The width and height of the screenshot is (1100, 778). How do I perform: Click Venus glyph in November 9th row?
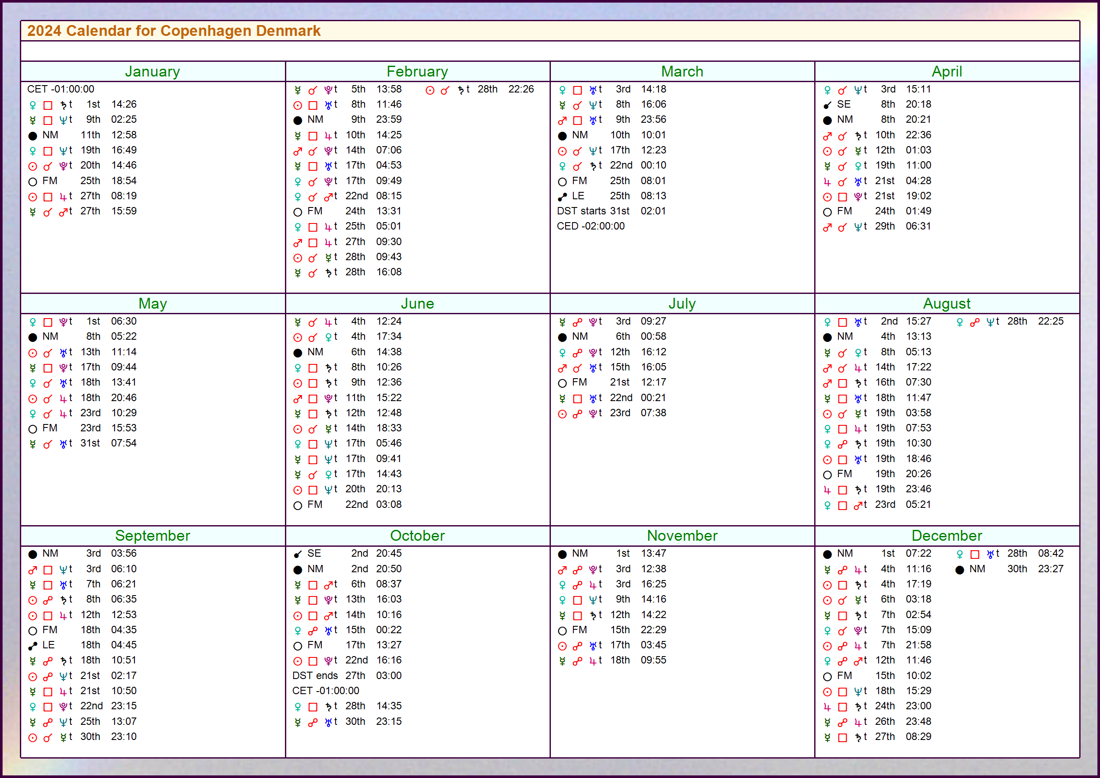click(562, 600)
